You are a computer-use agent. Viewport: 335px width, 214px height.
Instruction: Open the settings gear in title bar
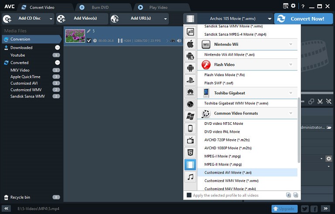coord(293,6)
